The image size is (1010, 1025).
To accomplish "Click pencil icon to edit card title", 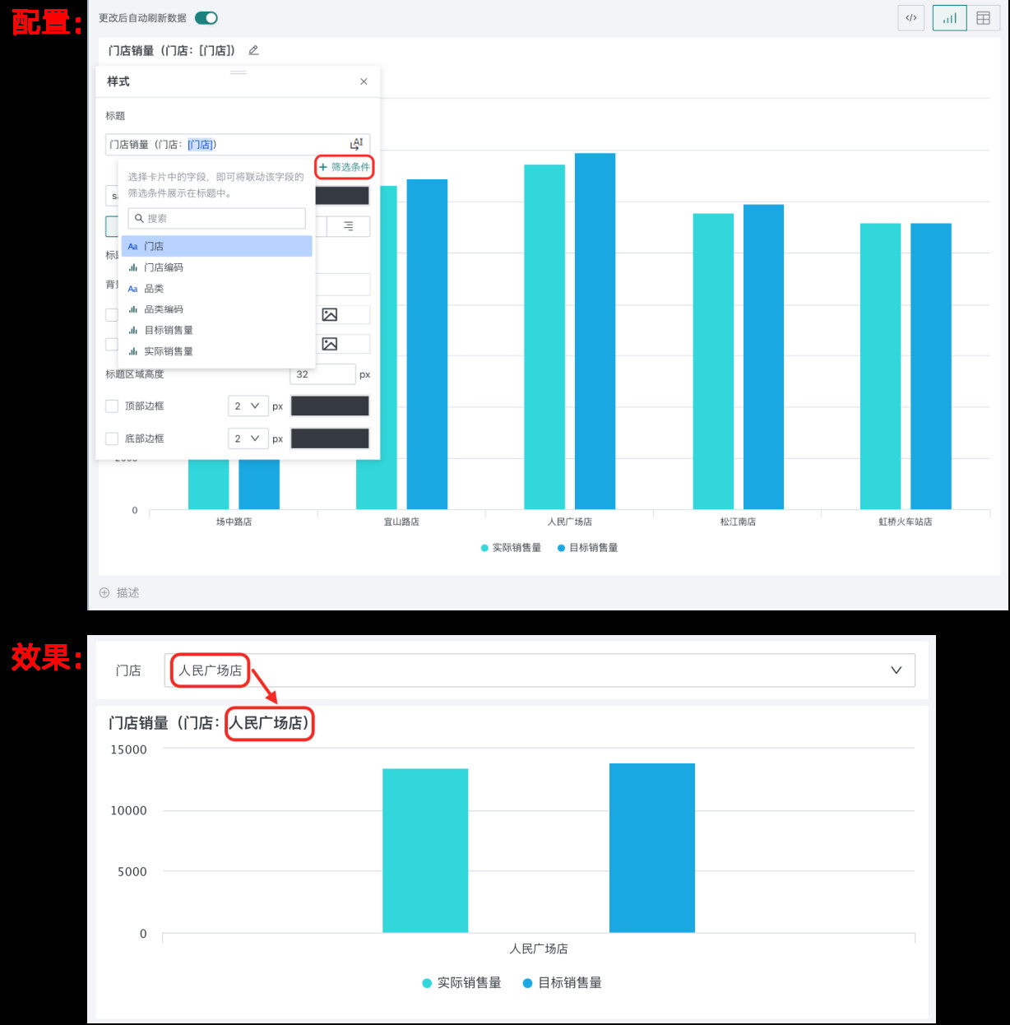I will point(253,50).
